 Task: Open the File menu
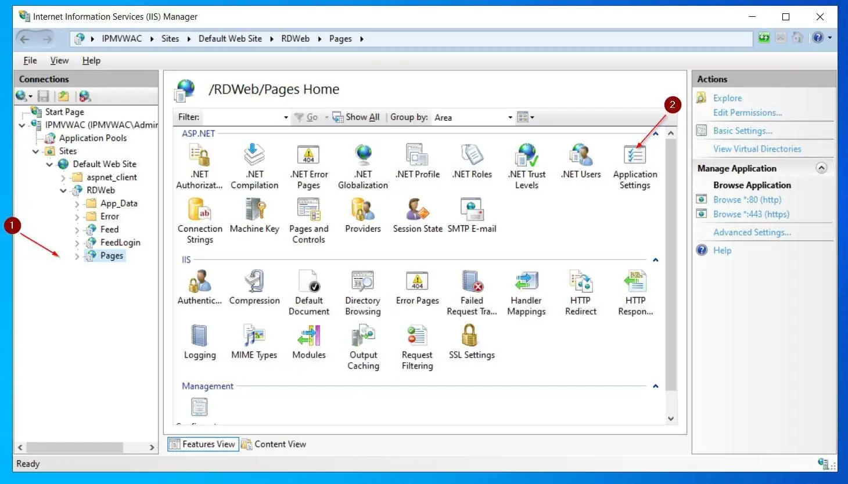[x=30, y=60]
